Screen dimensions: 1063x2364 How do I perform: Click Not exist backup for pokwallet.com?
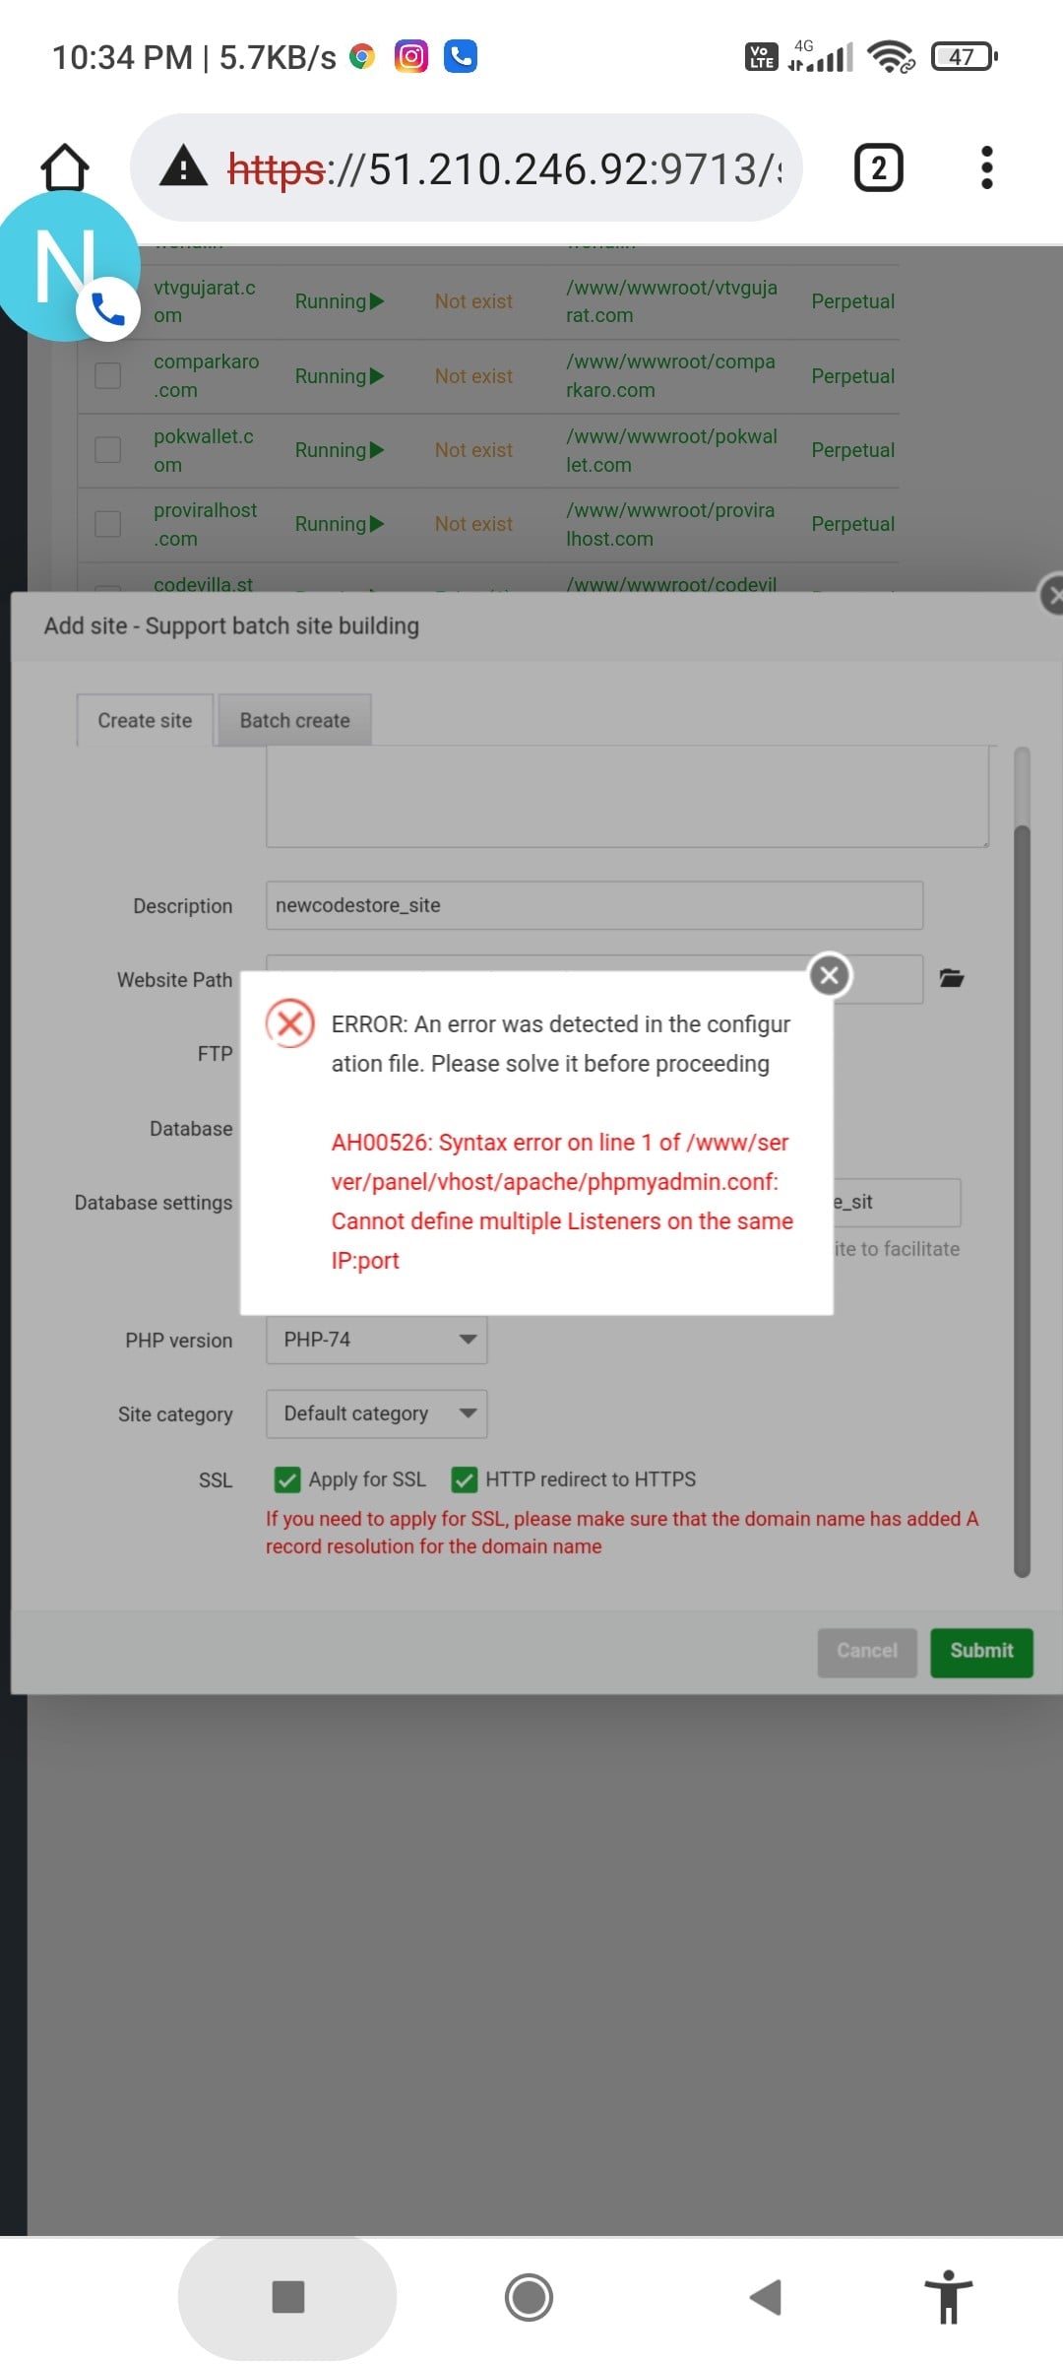473,450
